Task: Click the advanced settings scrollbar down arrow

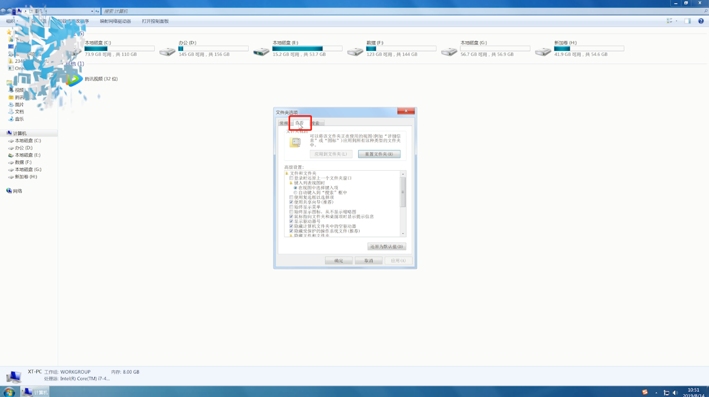Action: 403,234
